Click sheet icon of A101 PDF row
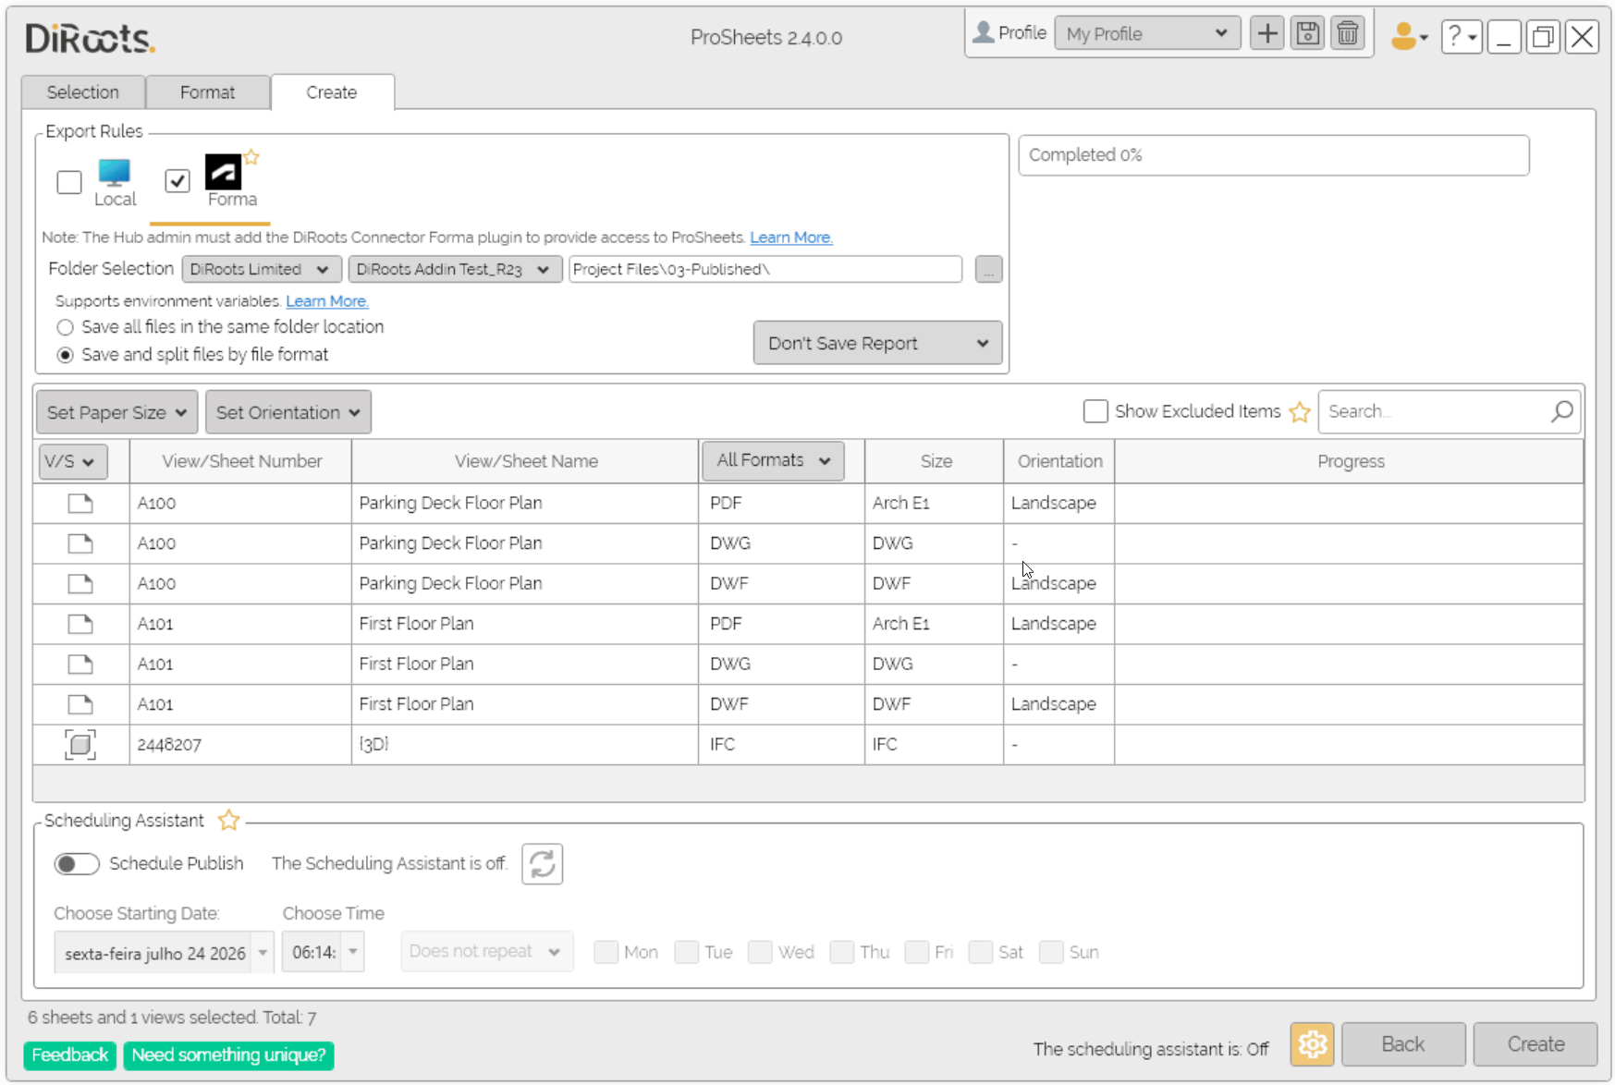Screen dimensions: 1615x1085 [x=80, y=624]
